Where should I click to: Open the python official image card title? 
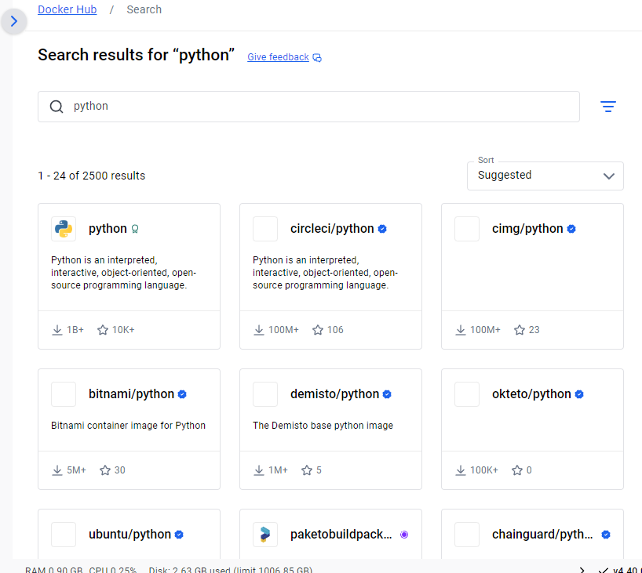click(x=108, y=229)
